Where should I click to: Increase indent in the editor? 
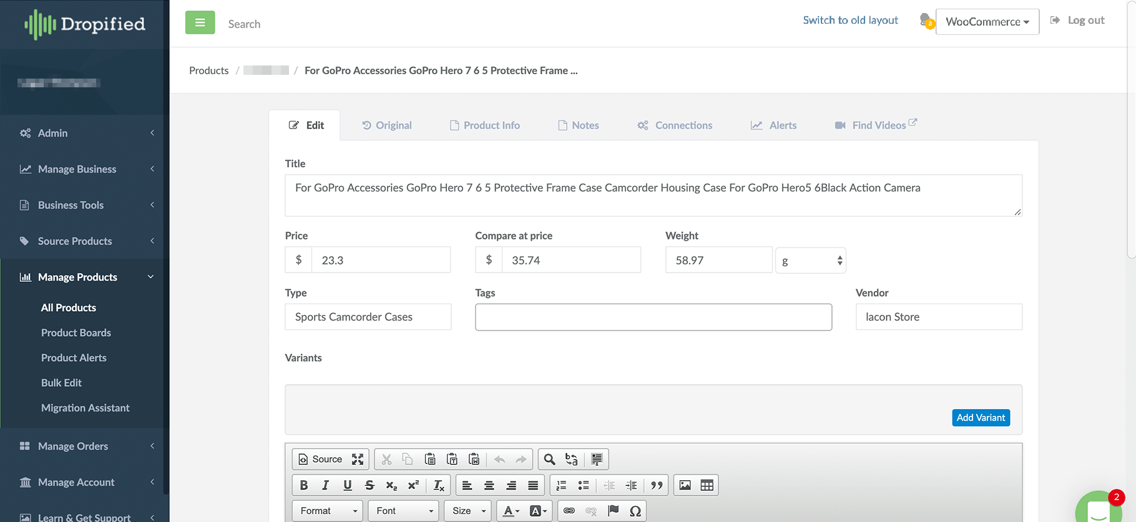631,485
